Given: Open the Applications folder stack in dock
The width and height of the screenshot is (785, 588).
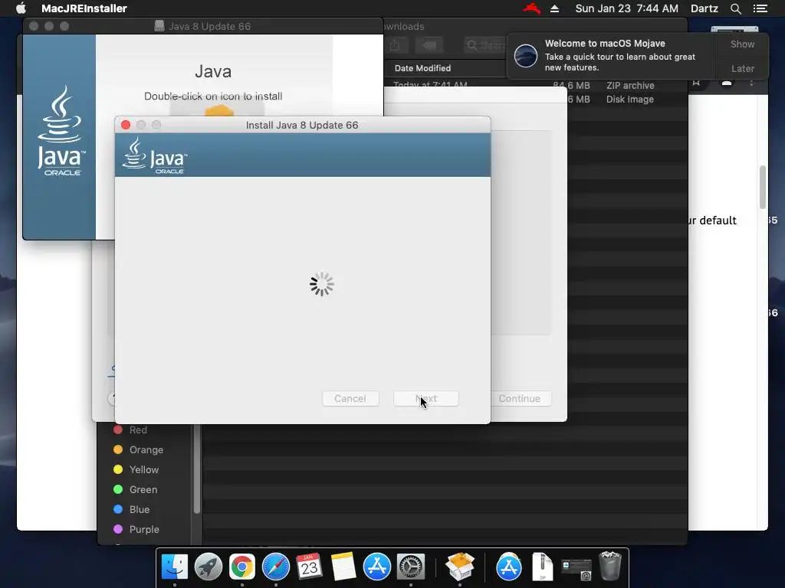Looking at the screenshot, I should 509,567.
